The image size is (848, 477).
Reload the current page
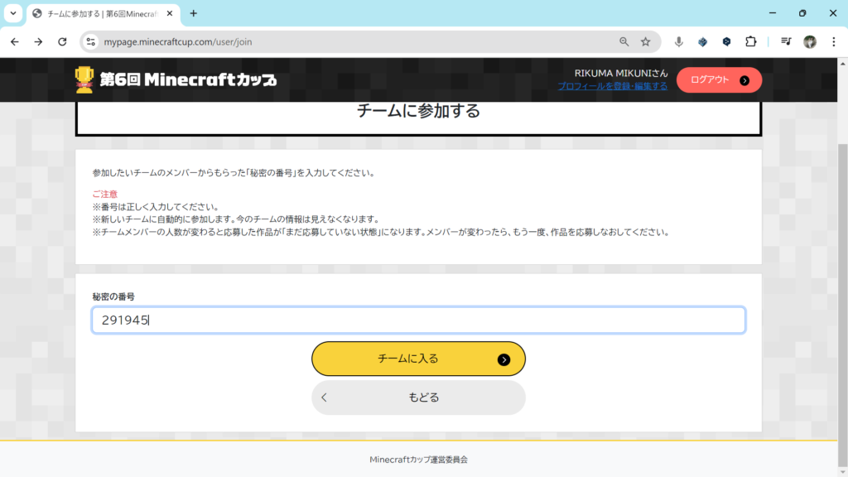click(x=62, y=41)
